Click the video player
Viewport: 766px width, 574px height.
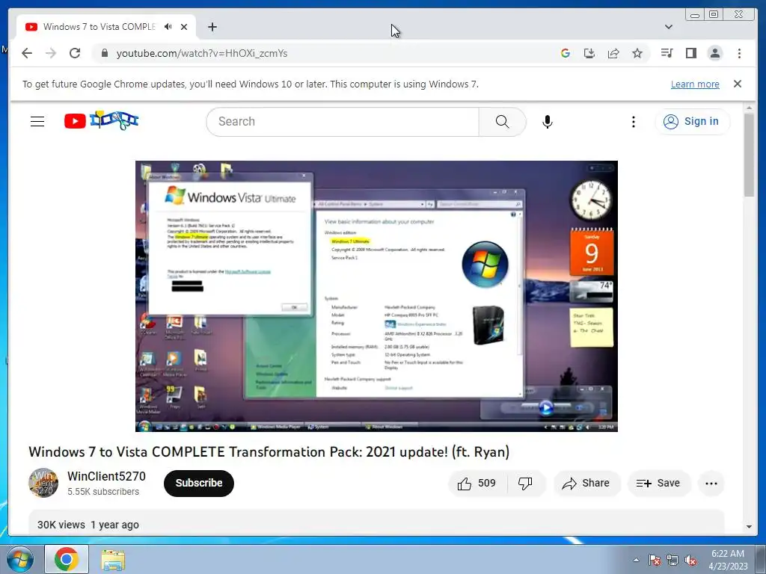pyautogui.click(x=376, y=296)
